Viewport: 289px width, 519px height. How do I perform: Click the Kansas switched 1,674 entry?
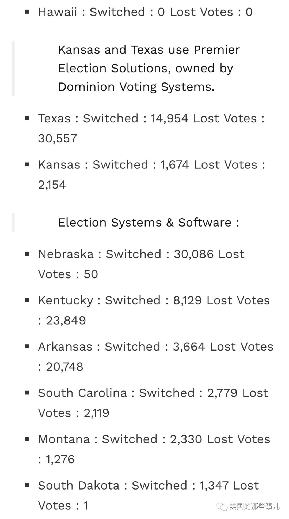151,175
